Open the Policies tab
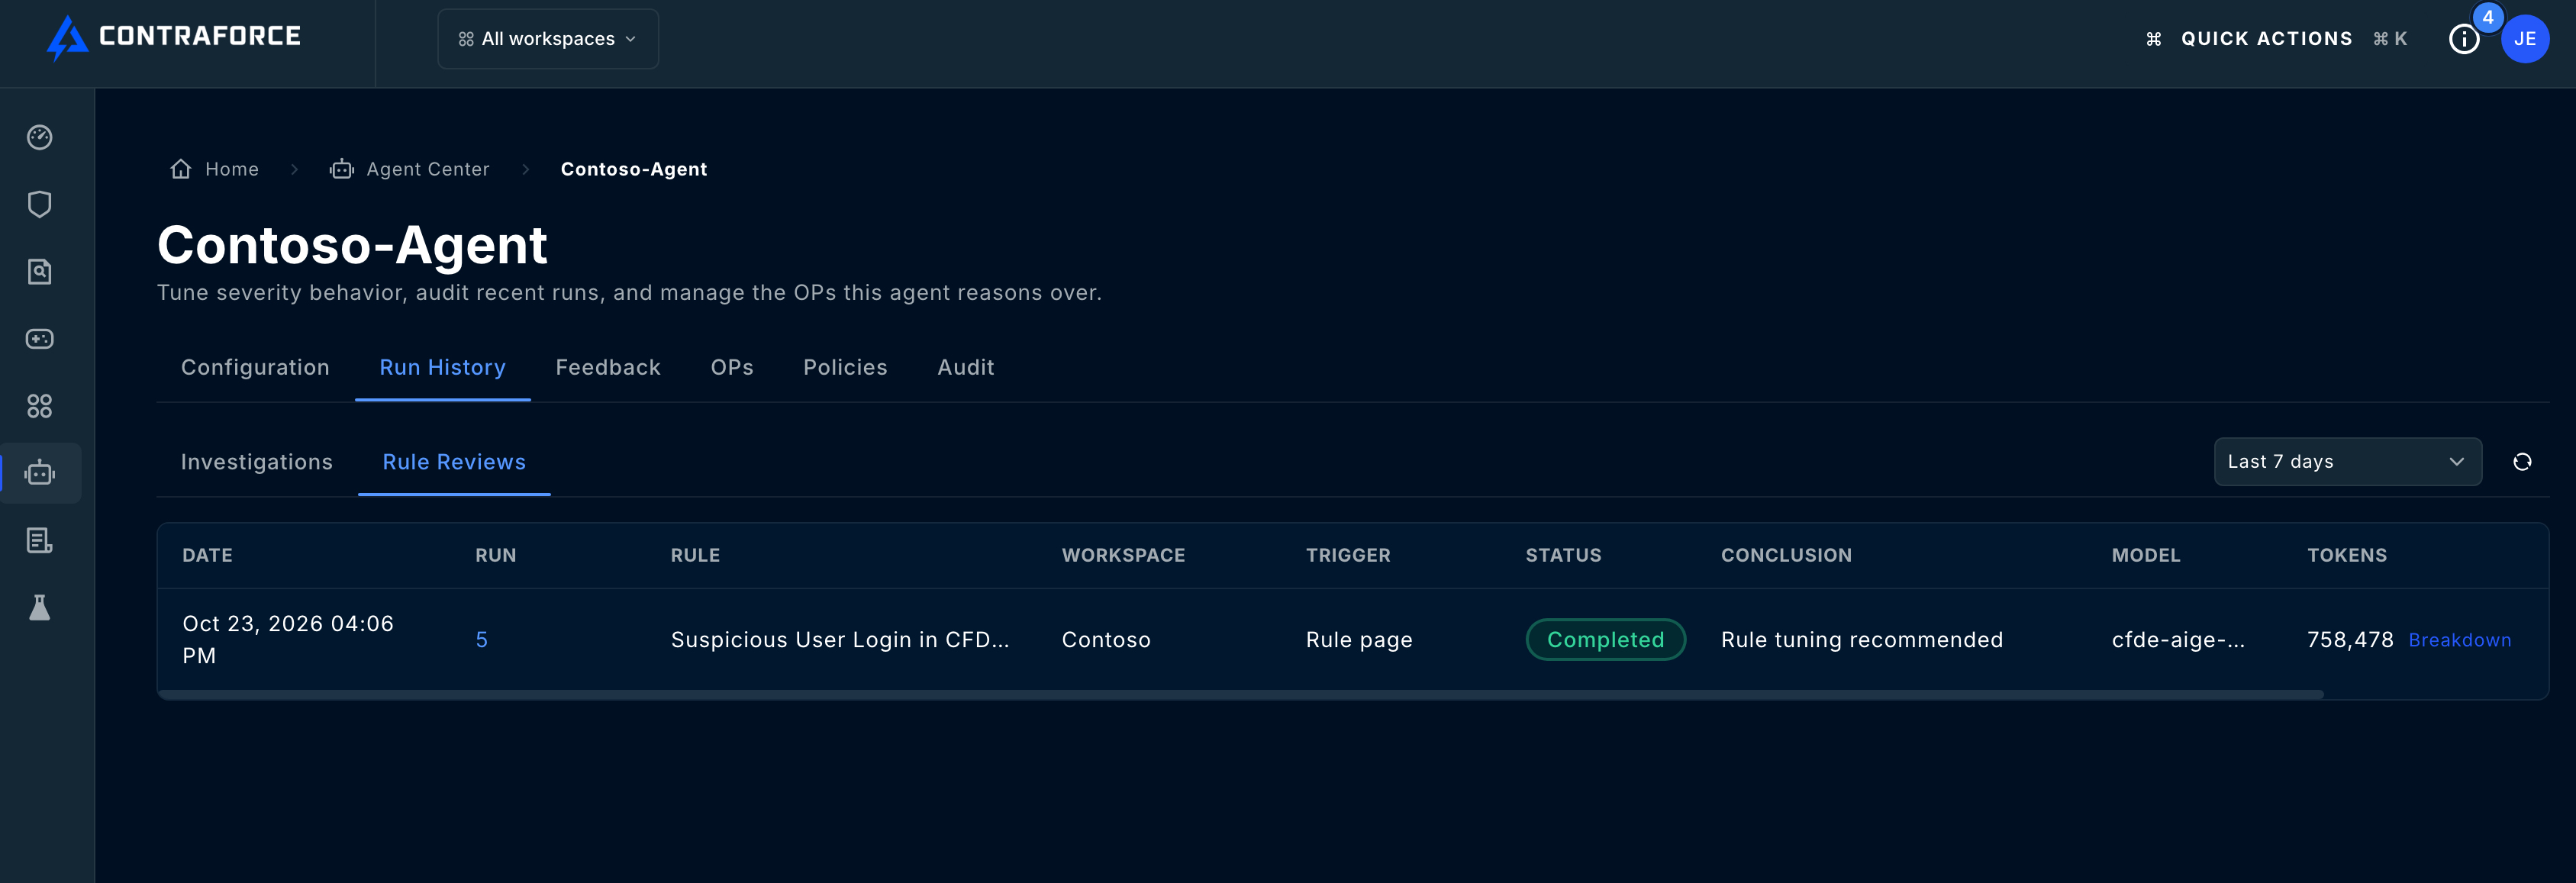Viewport: 2576px width, 883px height. point(845,367)
